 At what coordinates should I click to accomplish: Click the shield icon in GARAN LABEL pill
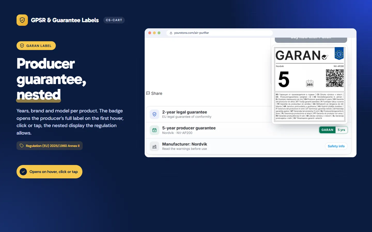[22, 46]
